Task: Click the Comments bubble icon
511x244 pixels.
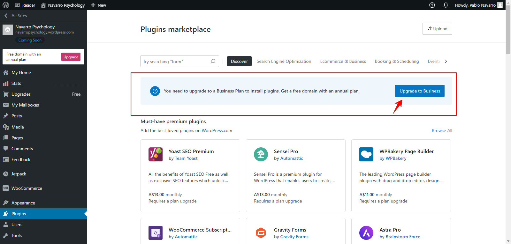Action: (6, 149)
